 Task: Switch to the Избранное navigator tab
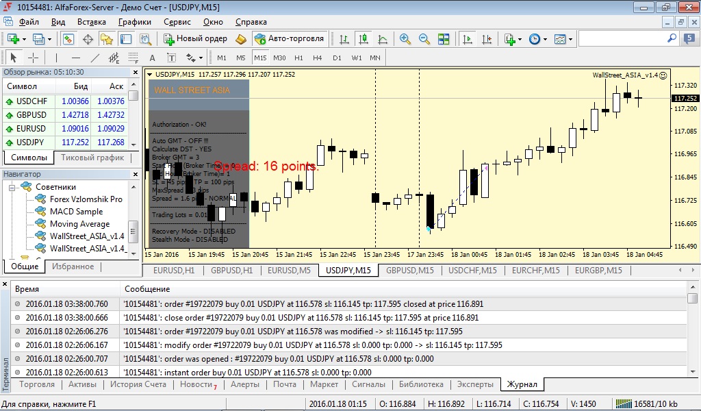click(73, 266)
